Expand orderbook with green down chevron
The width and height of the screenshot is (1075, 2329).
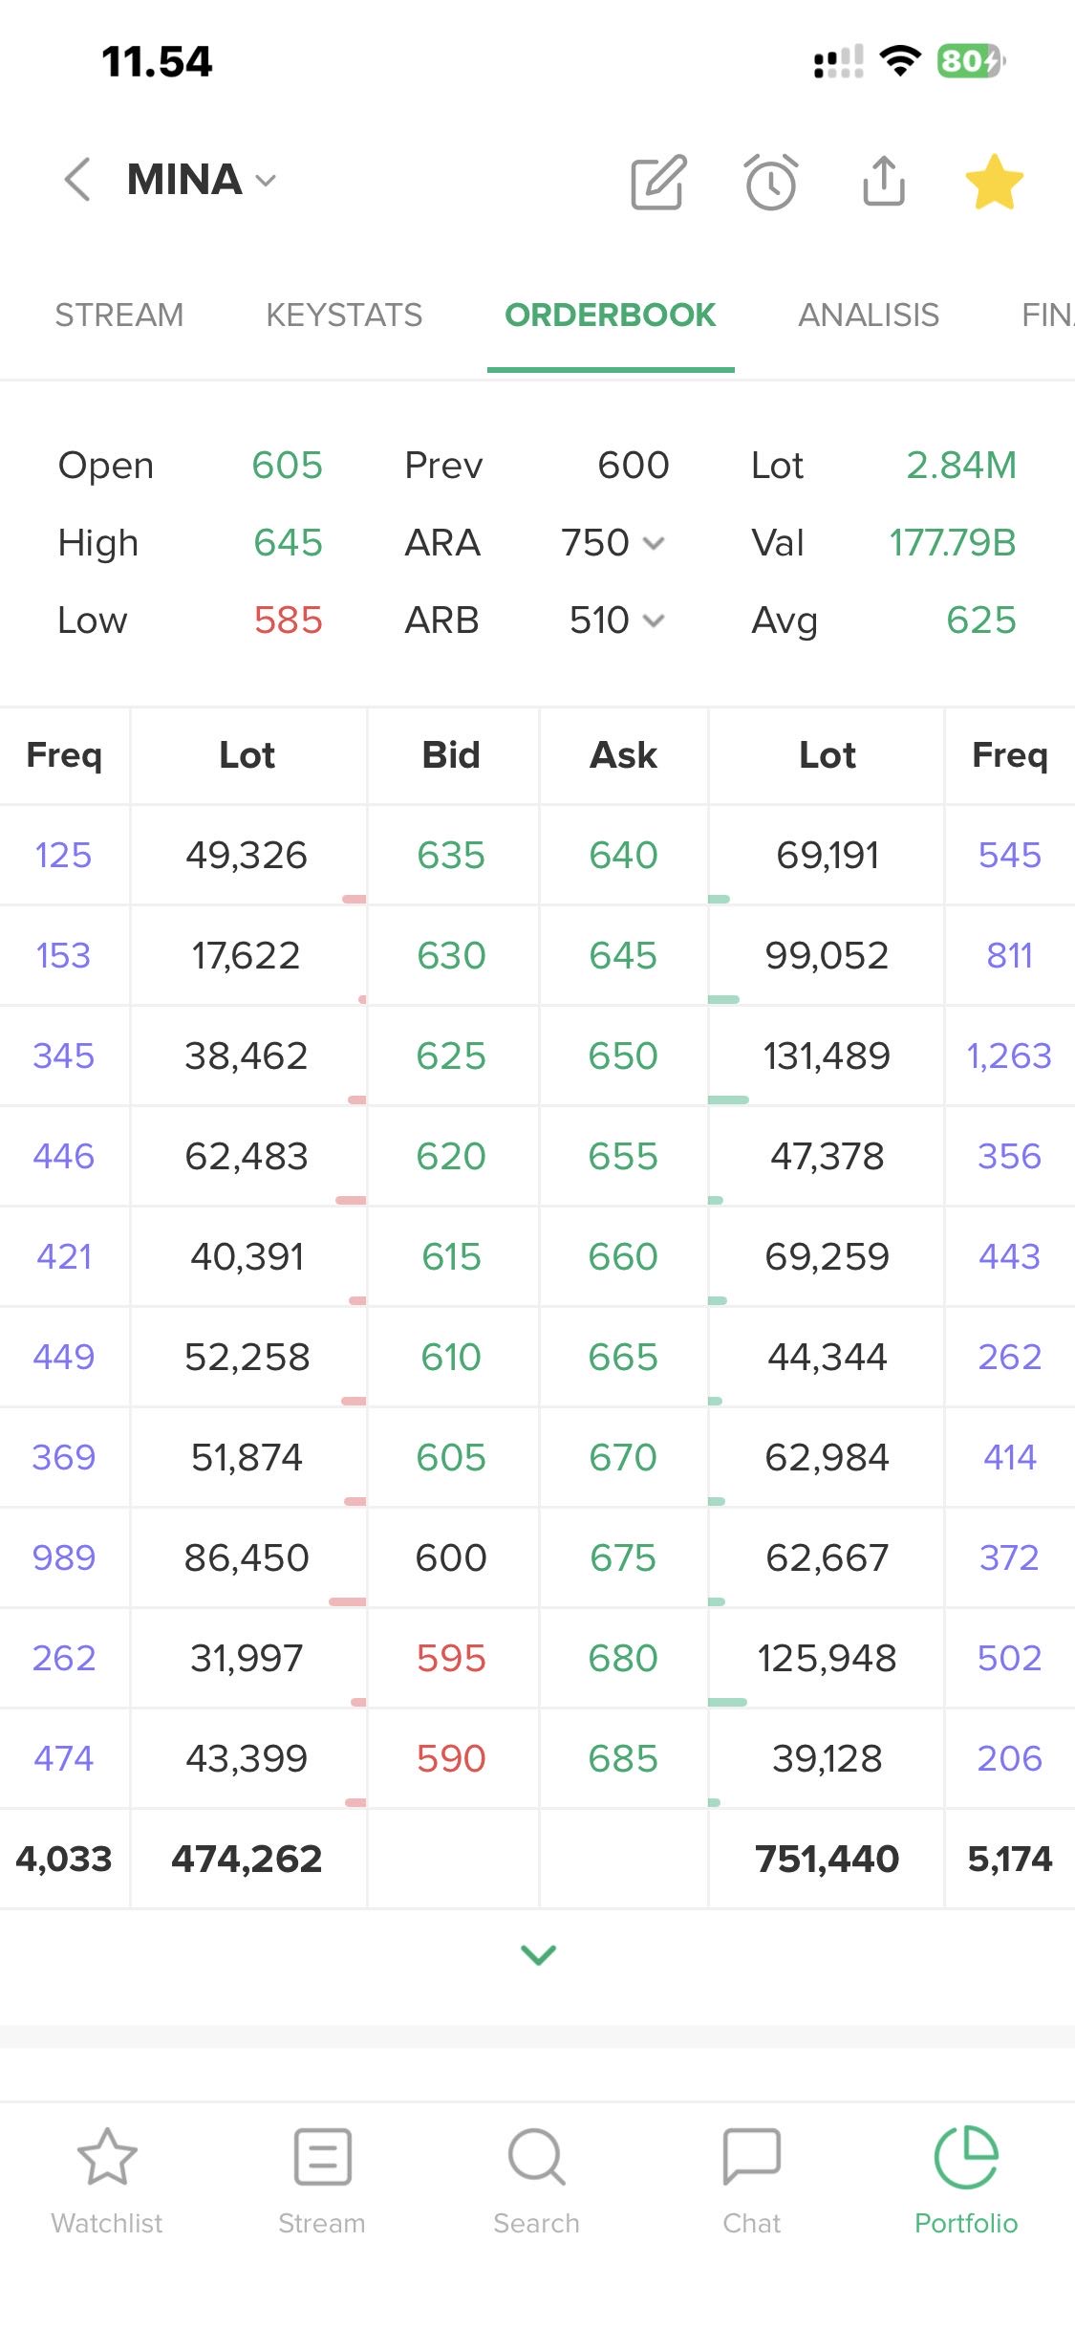coord(538,1955)
